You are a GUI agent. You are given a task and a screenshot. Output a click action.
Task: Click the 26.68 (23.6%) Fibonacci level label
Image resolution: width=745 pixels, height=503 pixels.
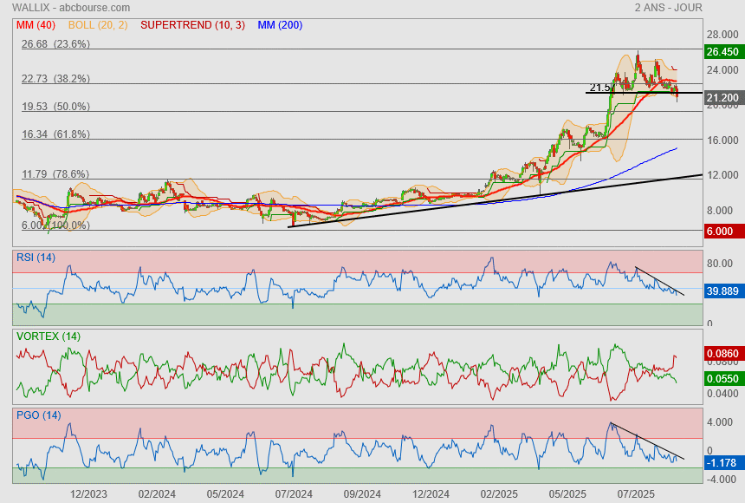(55, 44)
